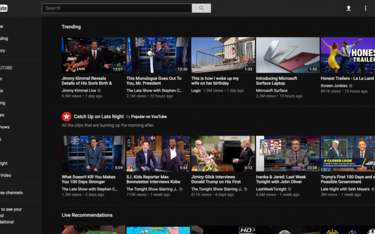Open the Jimmy Kimmel Live video thumbnail

pyautogui.click(x=93, y=55)
